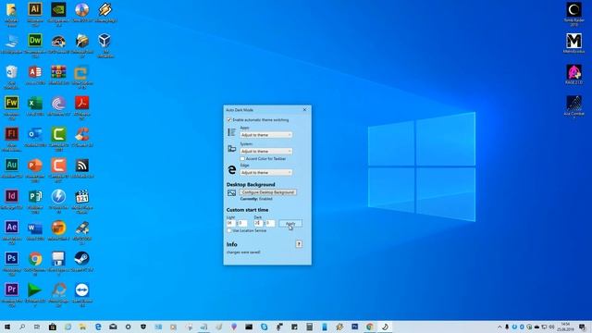Open the Adobe Flash desktop shortcut
Screen dimensions: 592x333
click(x=12, y=134)
